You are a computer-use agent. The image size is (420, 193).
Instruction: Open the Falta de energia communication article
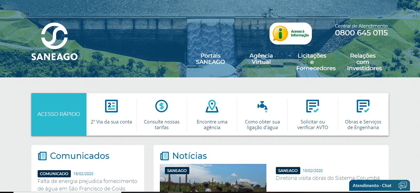(x=87, y=185)
